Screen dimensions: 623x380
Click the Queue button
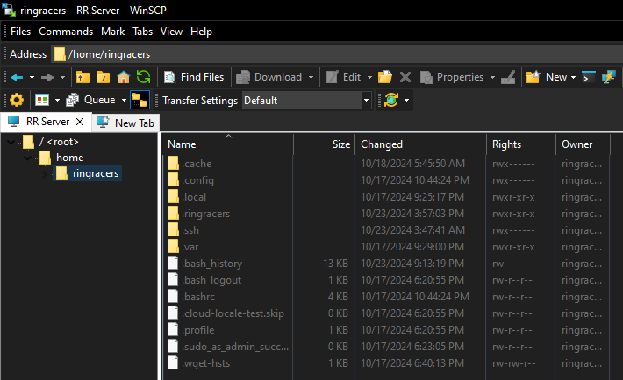[91, 100]
